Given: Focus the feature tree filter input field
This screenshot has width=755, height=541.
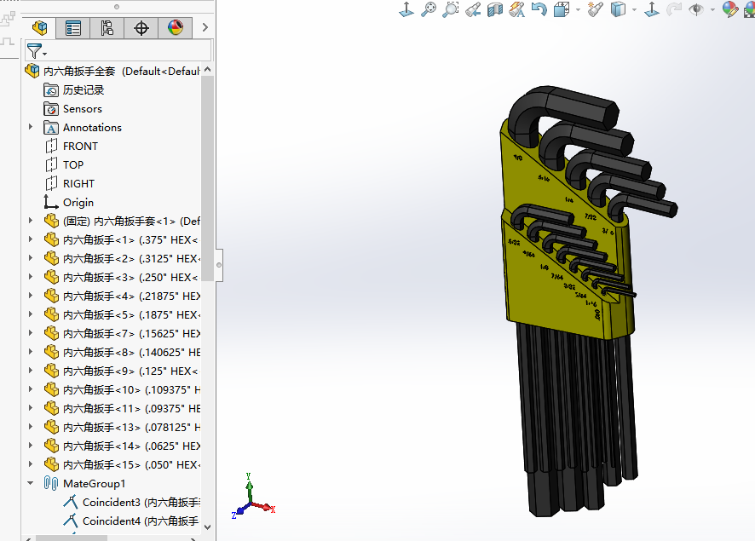Looking at the screenshot, I should click(x=118, y=50).
